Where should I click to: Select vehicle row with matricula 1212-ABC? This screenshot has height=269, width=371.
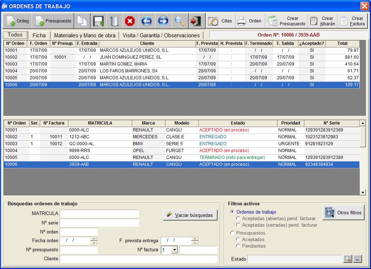pos(182,137)
